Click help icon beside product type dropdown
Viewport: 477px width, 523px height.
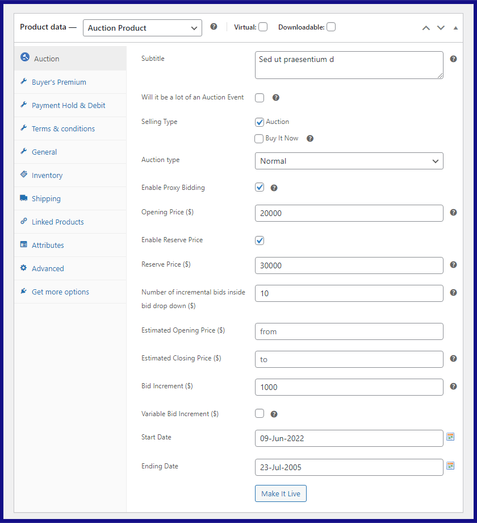(x=214, y=27)
